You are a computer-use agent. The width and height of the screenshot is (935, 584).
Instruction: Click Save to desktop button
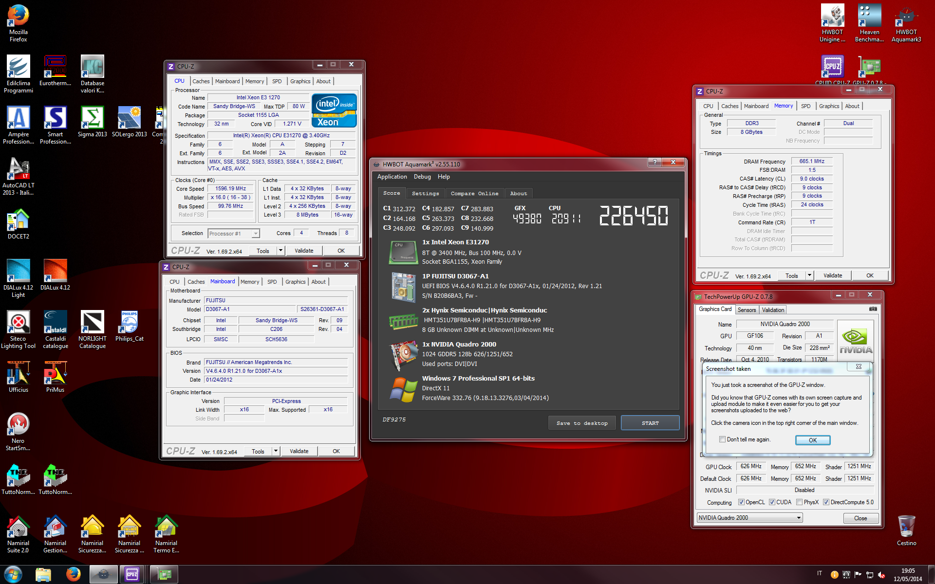(x=582, y=423)
